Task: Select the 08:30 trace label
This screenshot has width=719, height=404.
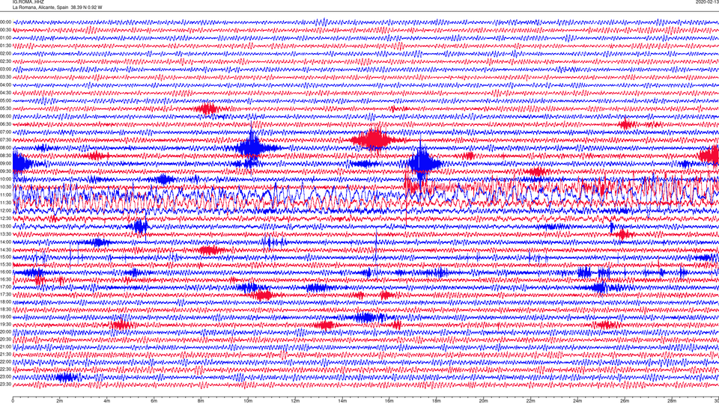Action: click(5, 156)
